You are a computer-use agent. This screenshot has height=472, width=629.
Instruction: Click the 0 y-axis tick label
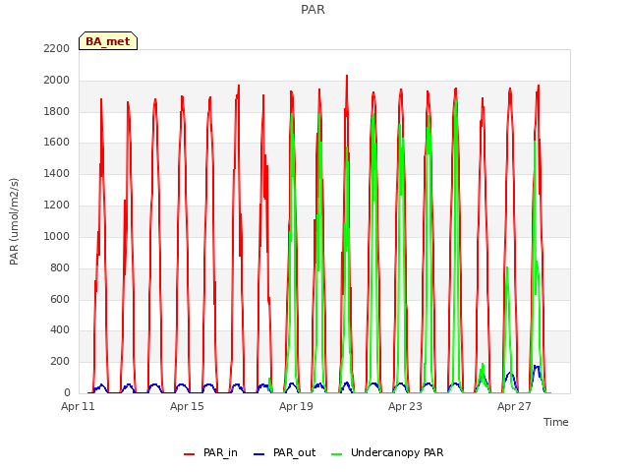click(x=67, y=393)
